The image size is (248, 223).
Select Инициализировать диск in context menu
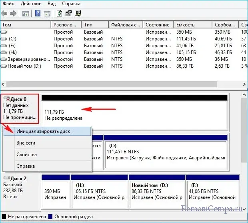pos(43,131)
